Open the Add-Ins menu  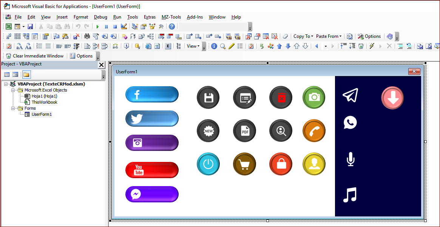[x=195, y=17]
